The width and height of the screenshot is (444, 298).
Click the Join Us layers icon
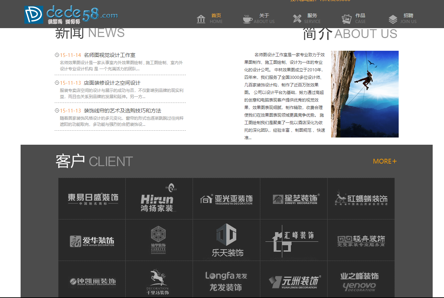pyautogui.click(x=393, y=19)
